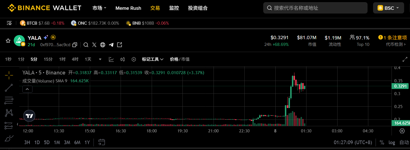The height and width of the screenshot is (150, 410).
Task: Open the Telegram link icon
Action: click(111, 45)
